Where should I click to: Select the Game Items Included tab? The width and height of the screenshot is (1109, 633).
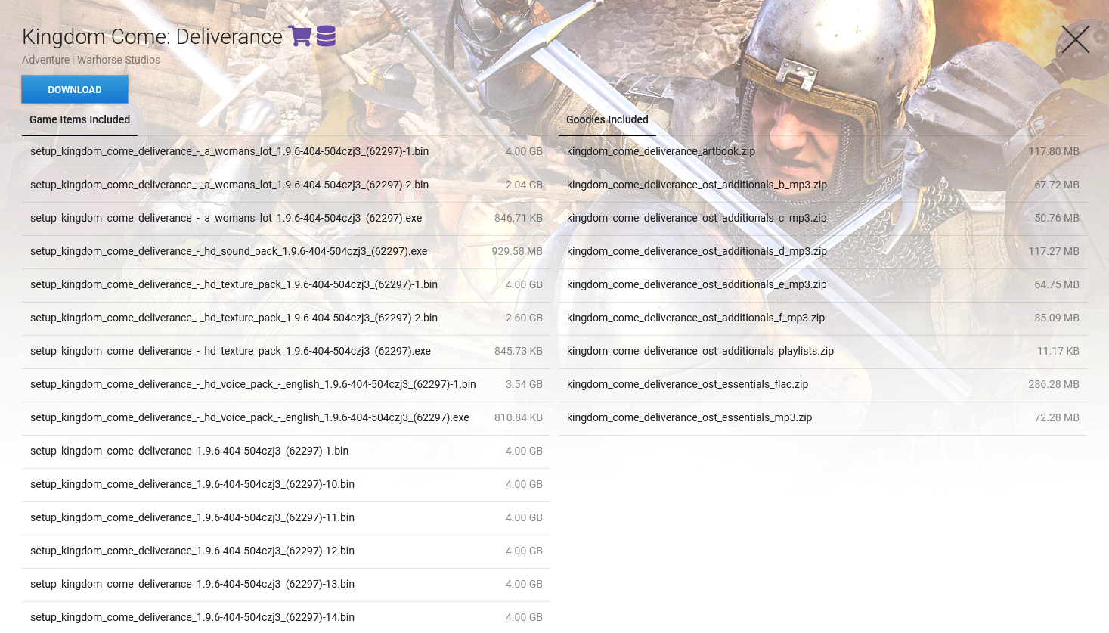[79, 119]
